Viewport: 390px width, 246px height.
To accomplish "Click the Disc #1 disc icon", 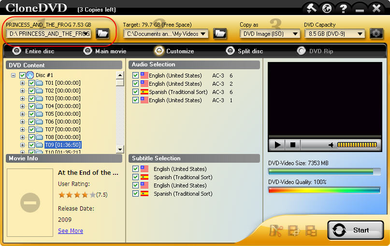I will [30, 75].
